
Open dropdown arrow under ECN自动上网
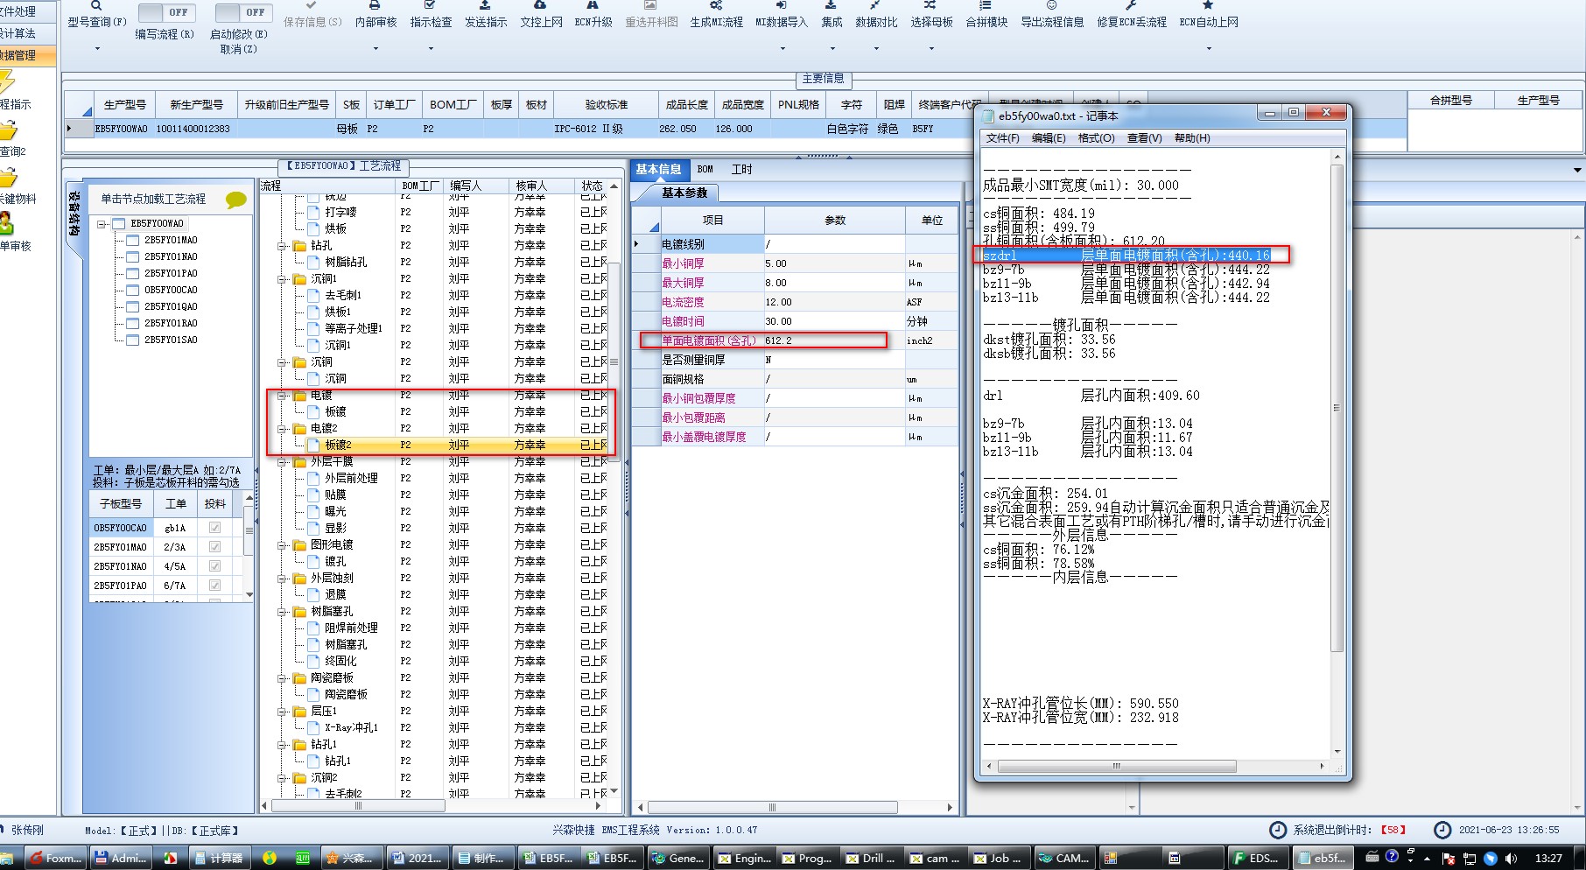[x=1208, y=48]
